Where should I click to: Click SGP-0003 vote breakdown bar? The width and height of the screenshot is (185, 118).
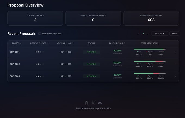click(150, 73)
